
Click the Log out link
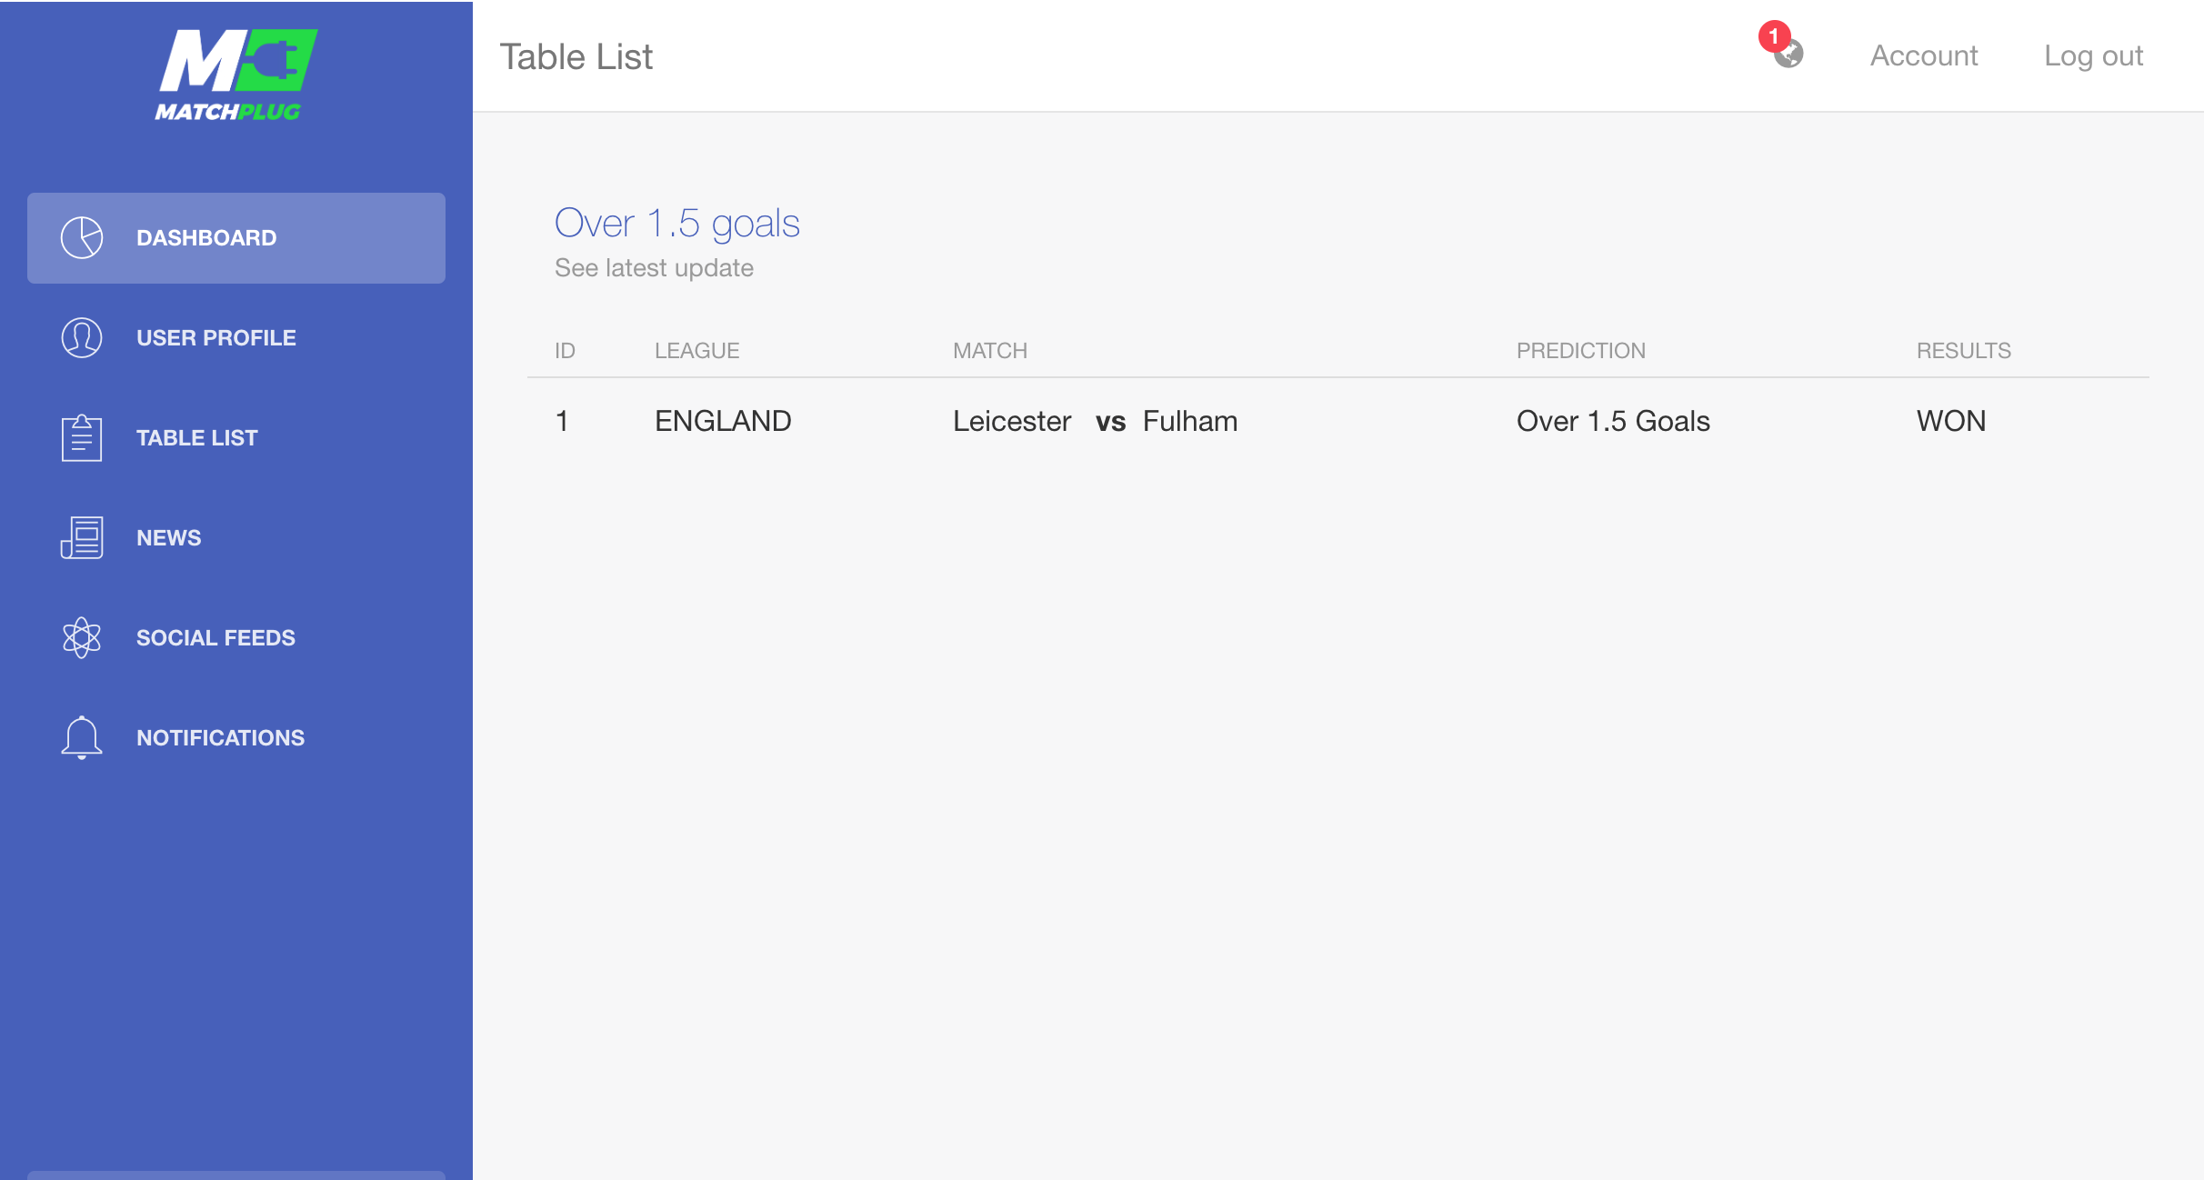click(x=2093, y=55)
